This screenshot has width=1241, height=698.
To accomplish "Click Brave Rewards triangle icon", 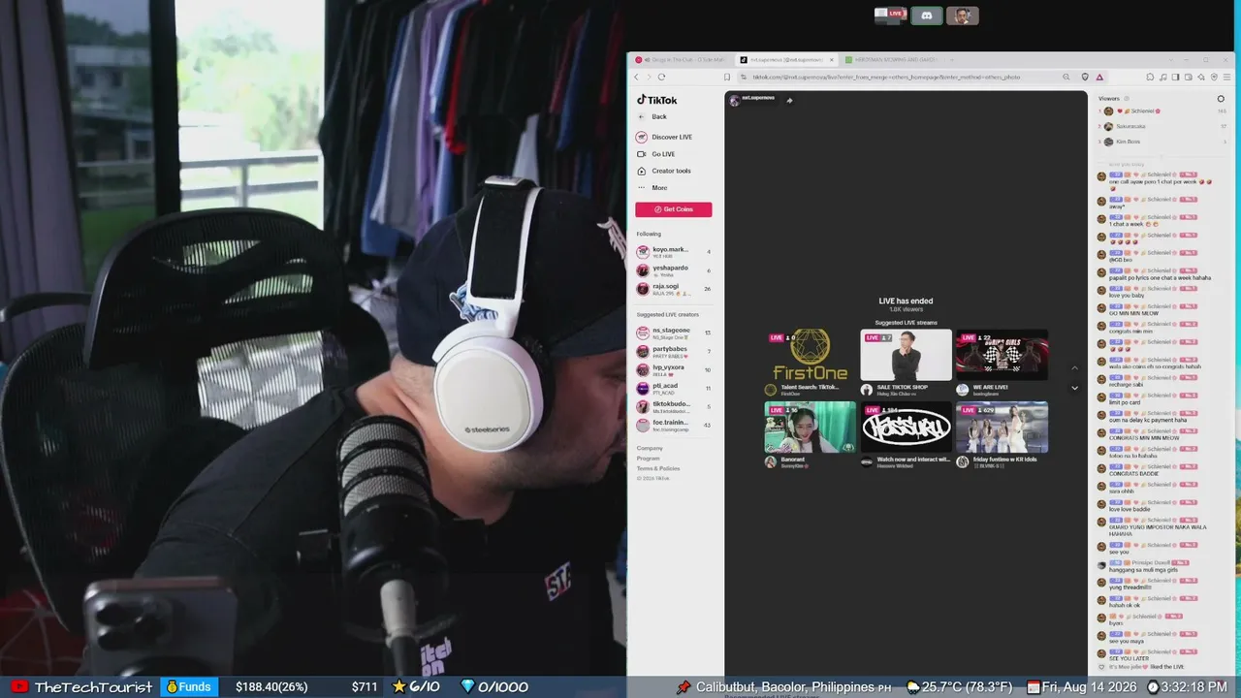I will (x=1099, y=77).
